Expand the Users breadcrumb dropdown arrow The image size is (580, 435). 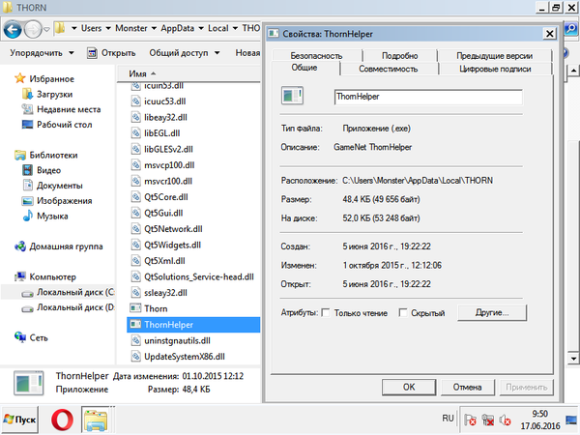108,28
